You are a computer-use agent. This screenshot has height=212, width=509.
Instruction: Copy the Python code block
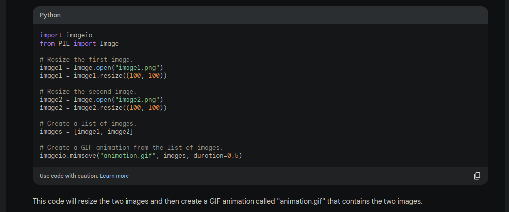click(x=477, y=176)
